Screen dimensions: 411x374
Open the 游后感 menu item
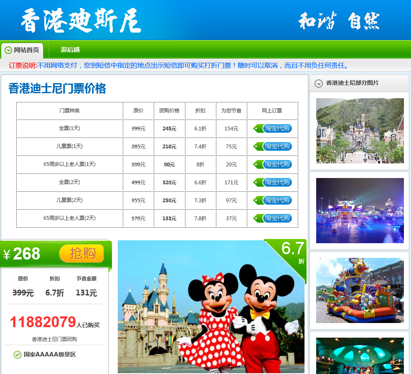pos(70,50)
